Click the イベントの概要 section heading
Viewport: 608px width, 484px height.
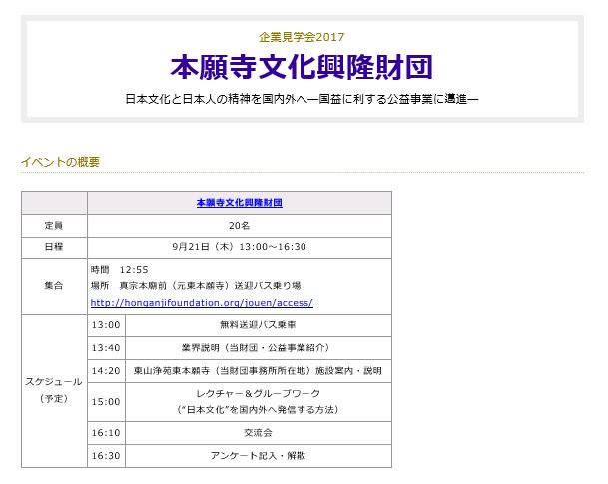60,162
